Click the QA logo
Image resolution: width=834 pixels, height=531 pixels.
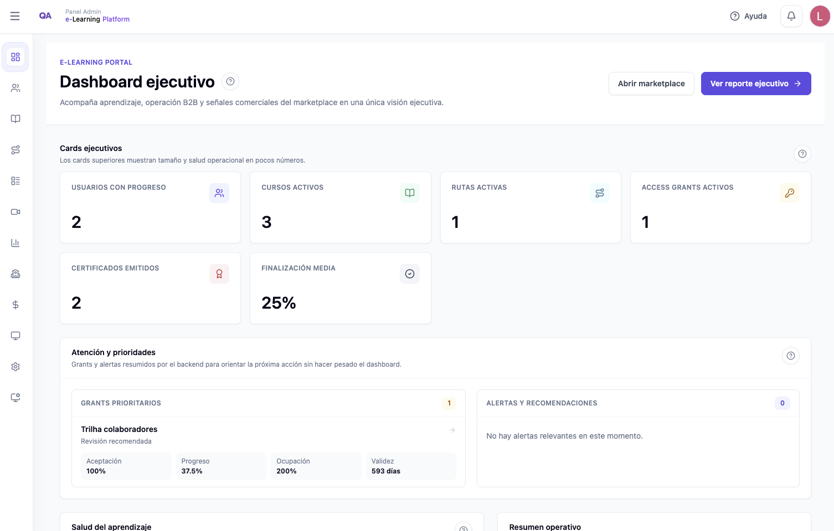click(45, 16)
